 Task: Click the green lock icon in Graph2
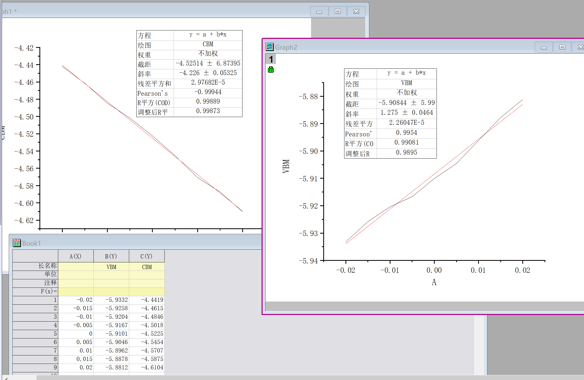[271, 70]
